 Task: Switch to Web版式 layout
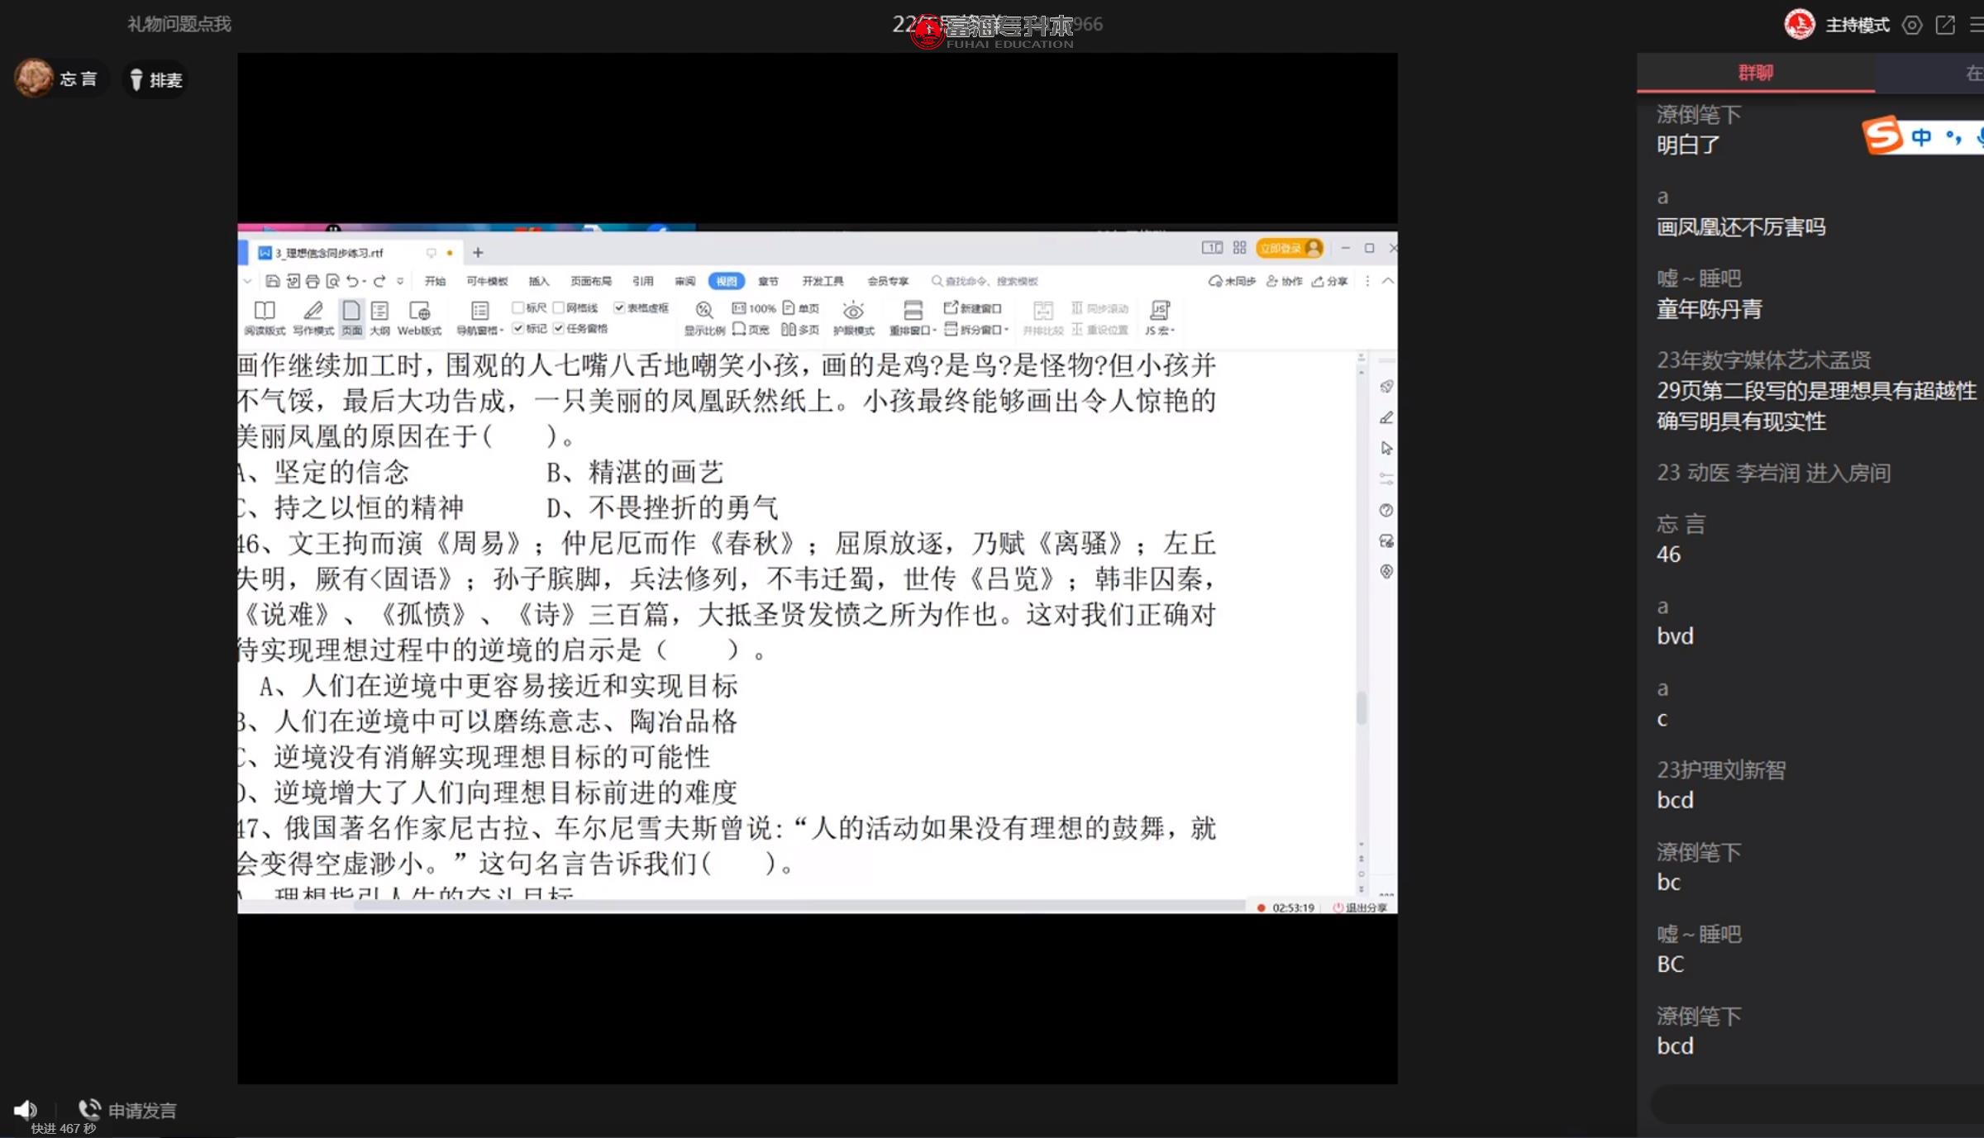419,318
